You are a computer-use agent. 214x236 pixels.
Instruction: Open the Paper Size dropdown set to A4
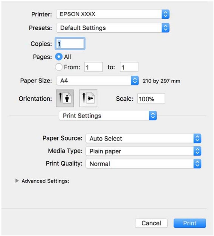pos(97,81)
